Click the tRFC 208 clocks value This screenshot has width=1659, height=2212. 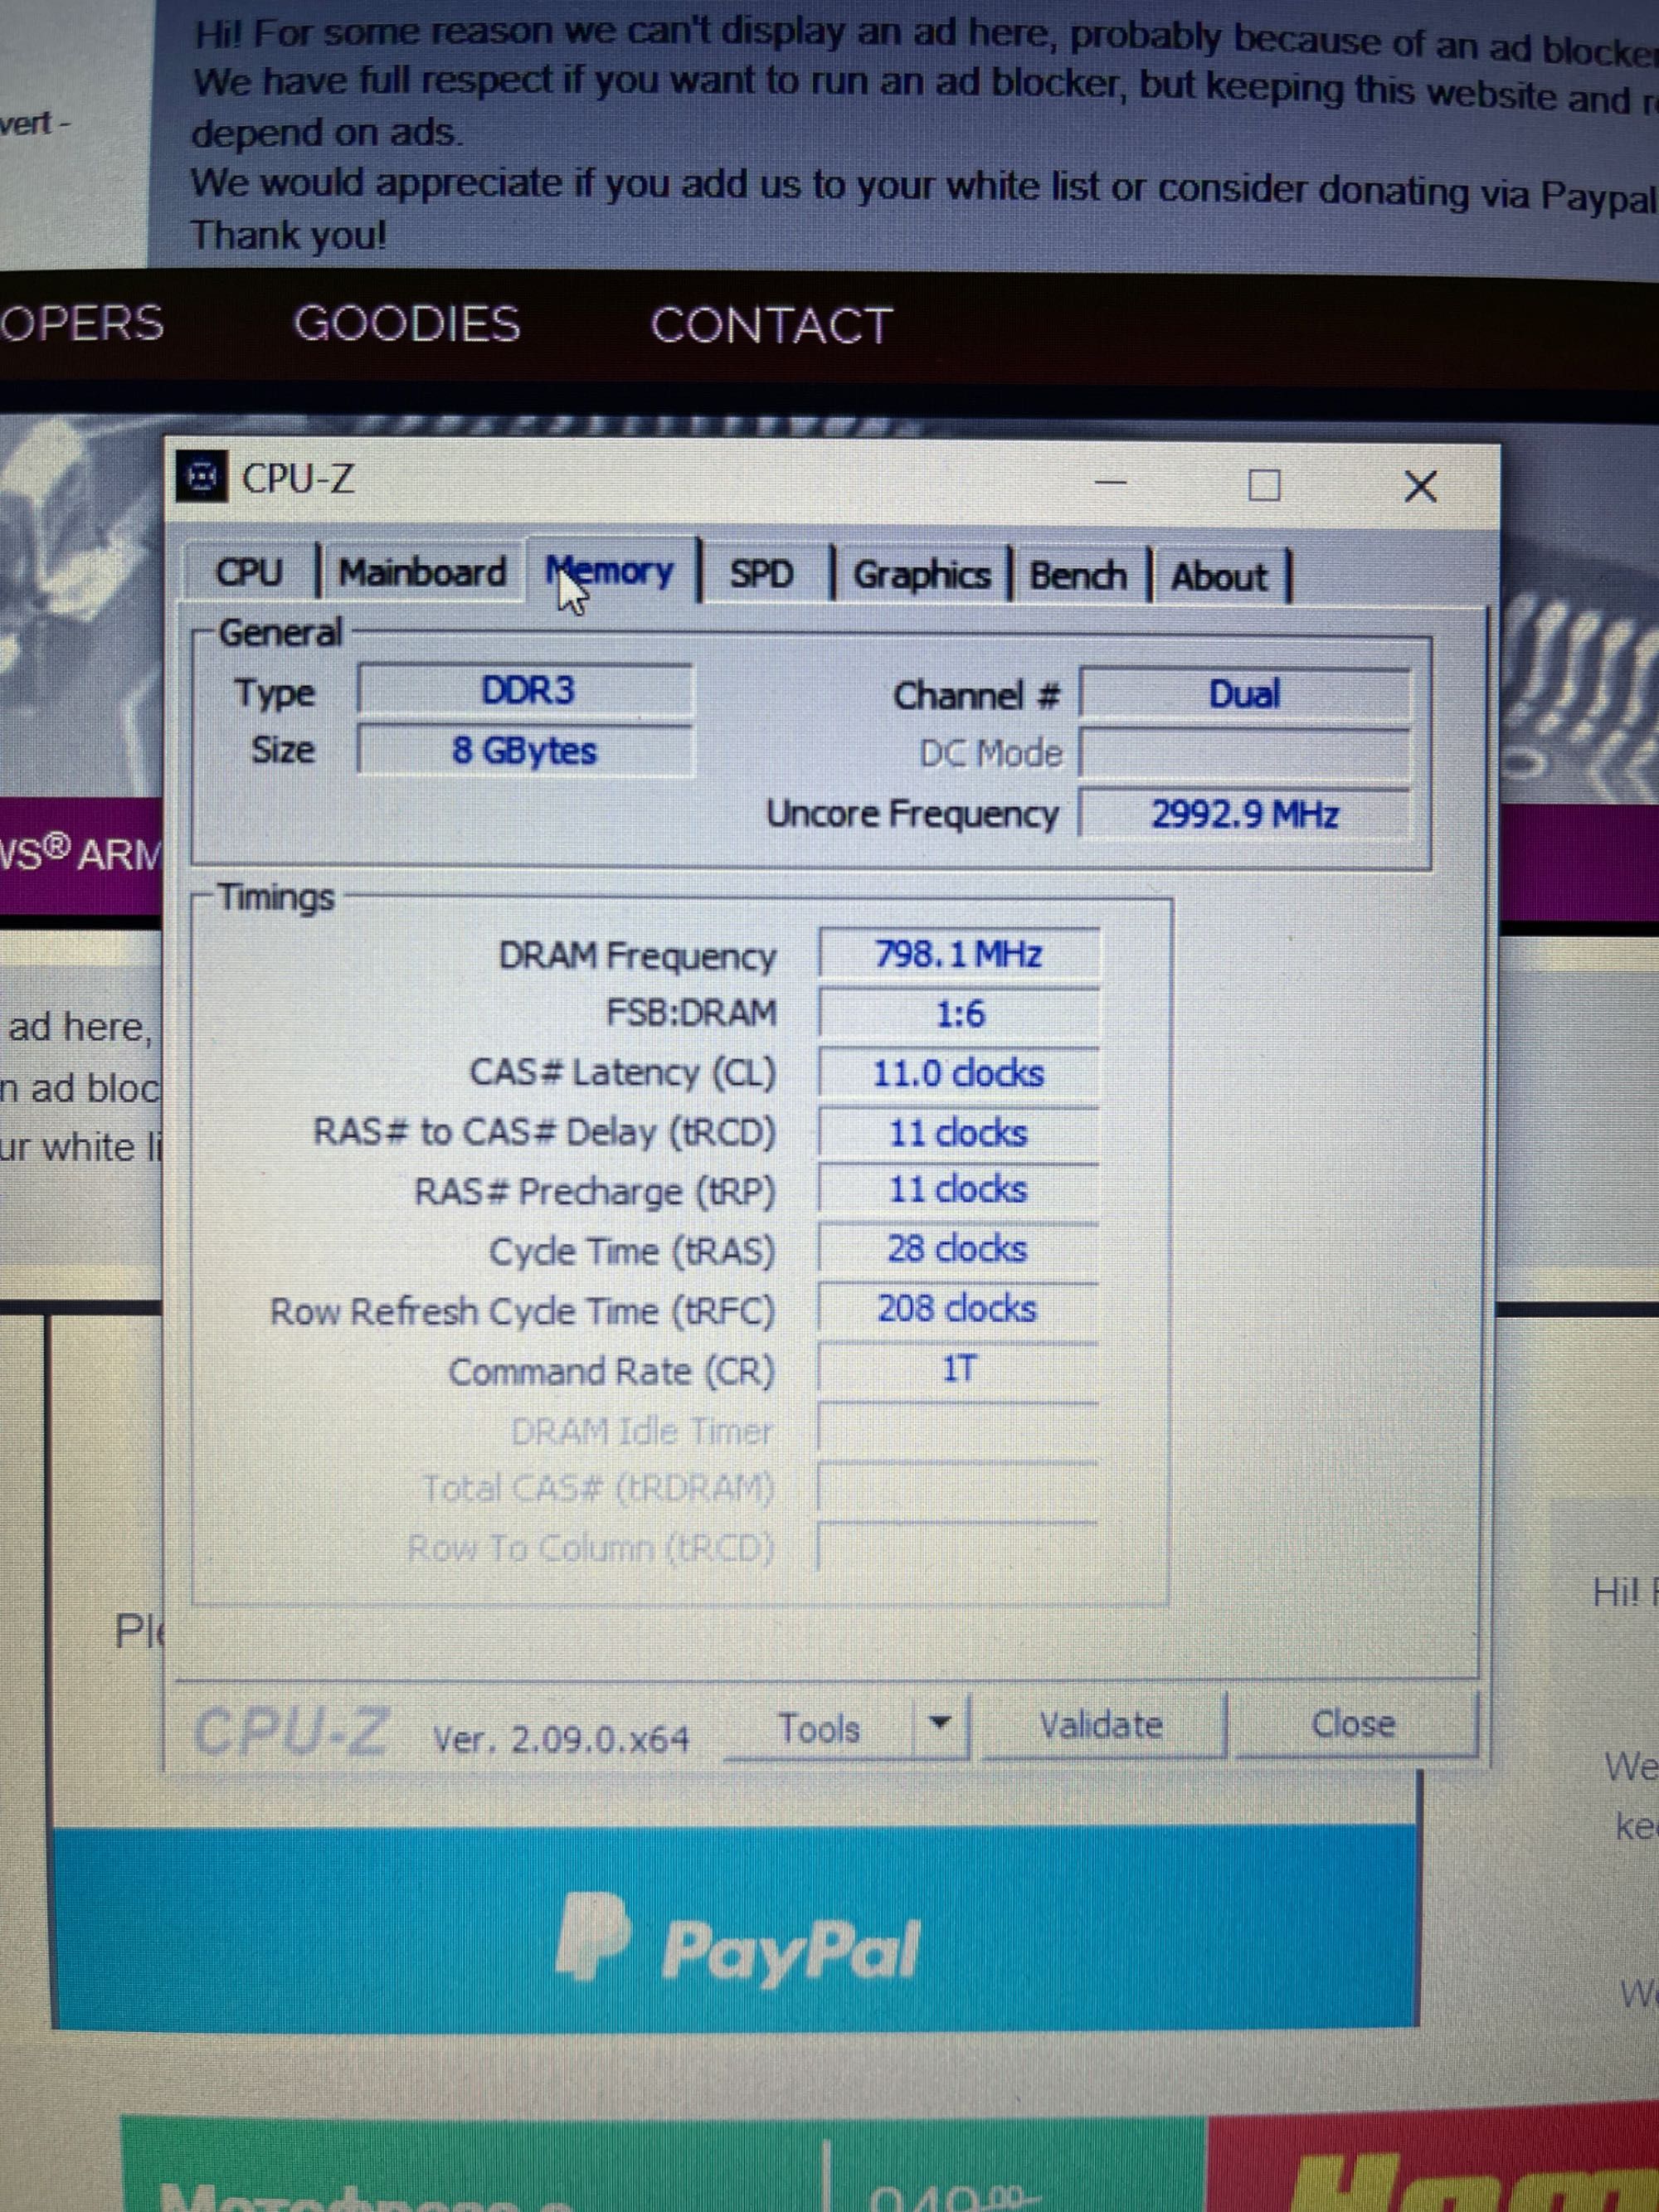click(x=959, y=1309)
